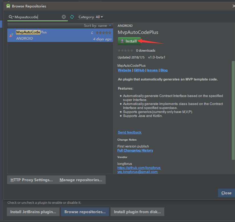Close the Browse Repositories dialog via Close button
This screenshot has width=235, height=222.
226,193
